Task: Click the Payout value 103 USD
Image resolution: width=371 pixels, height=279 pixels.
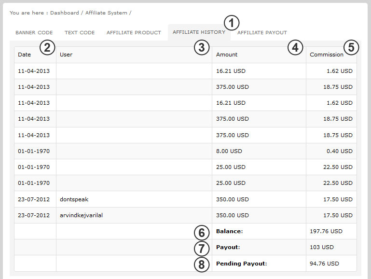Action: [321, 247]
